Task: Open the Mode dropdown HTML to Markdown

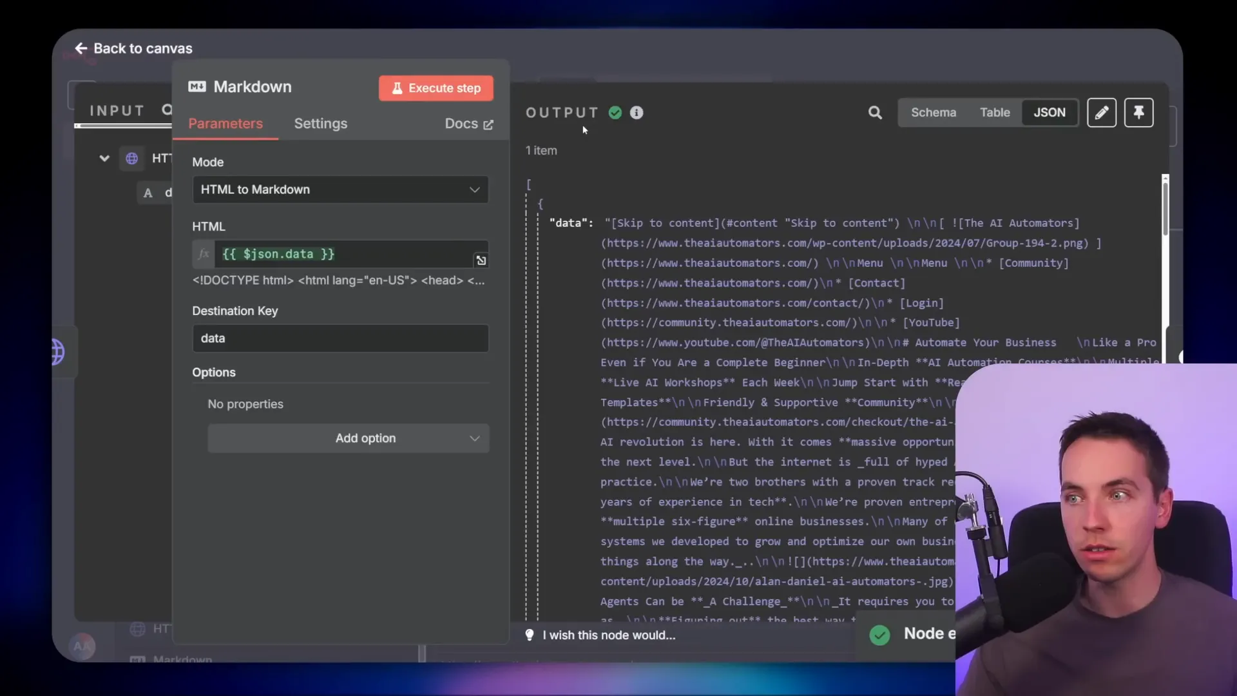Action: pos(340,189)
